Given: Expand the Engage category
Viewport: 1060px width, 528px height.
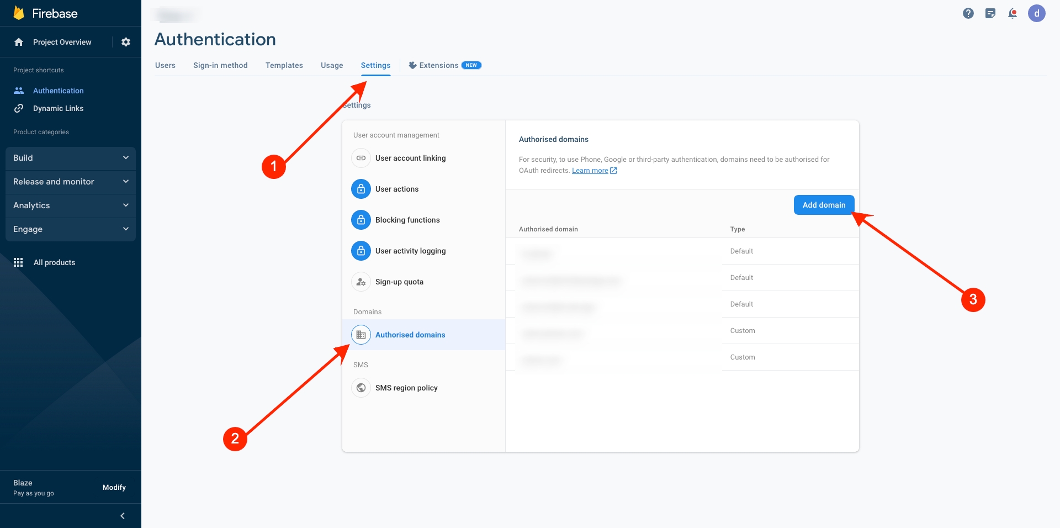Looking at the screenshot, I should pos(70,229).
